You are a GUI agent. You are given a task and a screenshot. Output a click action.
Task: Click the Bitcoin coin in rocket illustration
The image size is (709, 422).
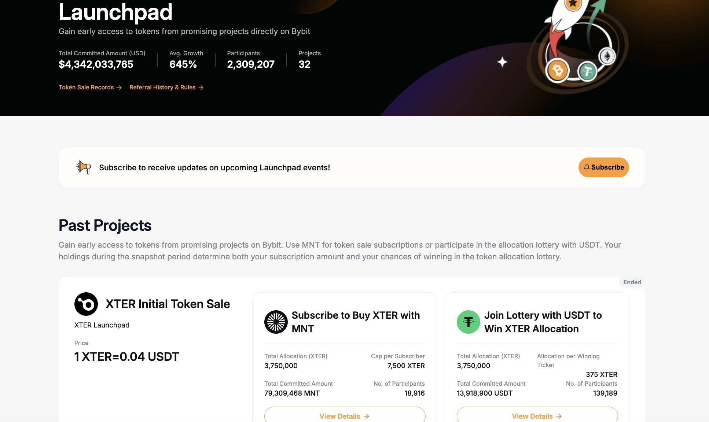557,70
